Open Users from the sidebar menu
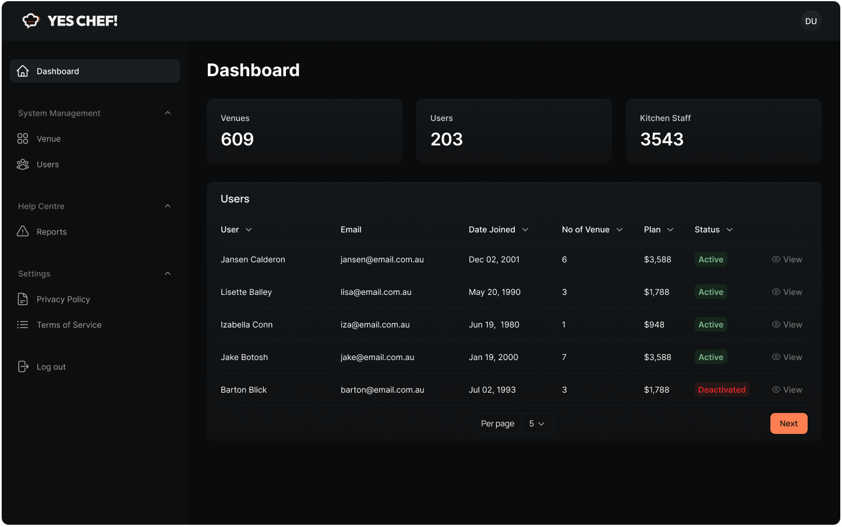 click(48, 164)
